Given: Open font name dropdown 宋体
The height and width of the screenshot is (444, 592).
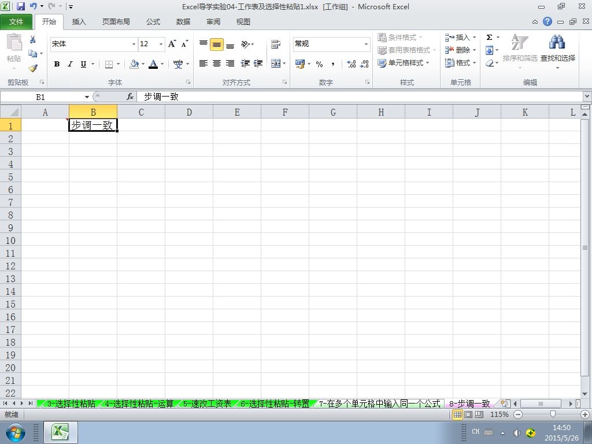Looking at the screenshot, I should (134, 44).
